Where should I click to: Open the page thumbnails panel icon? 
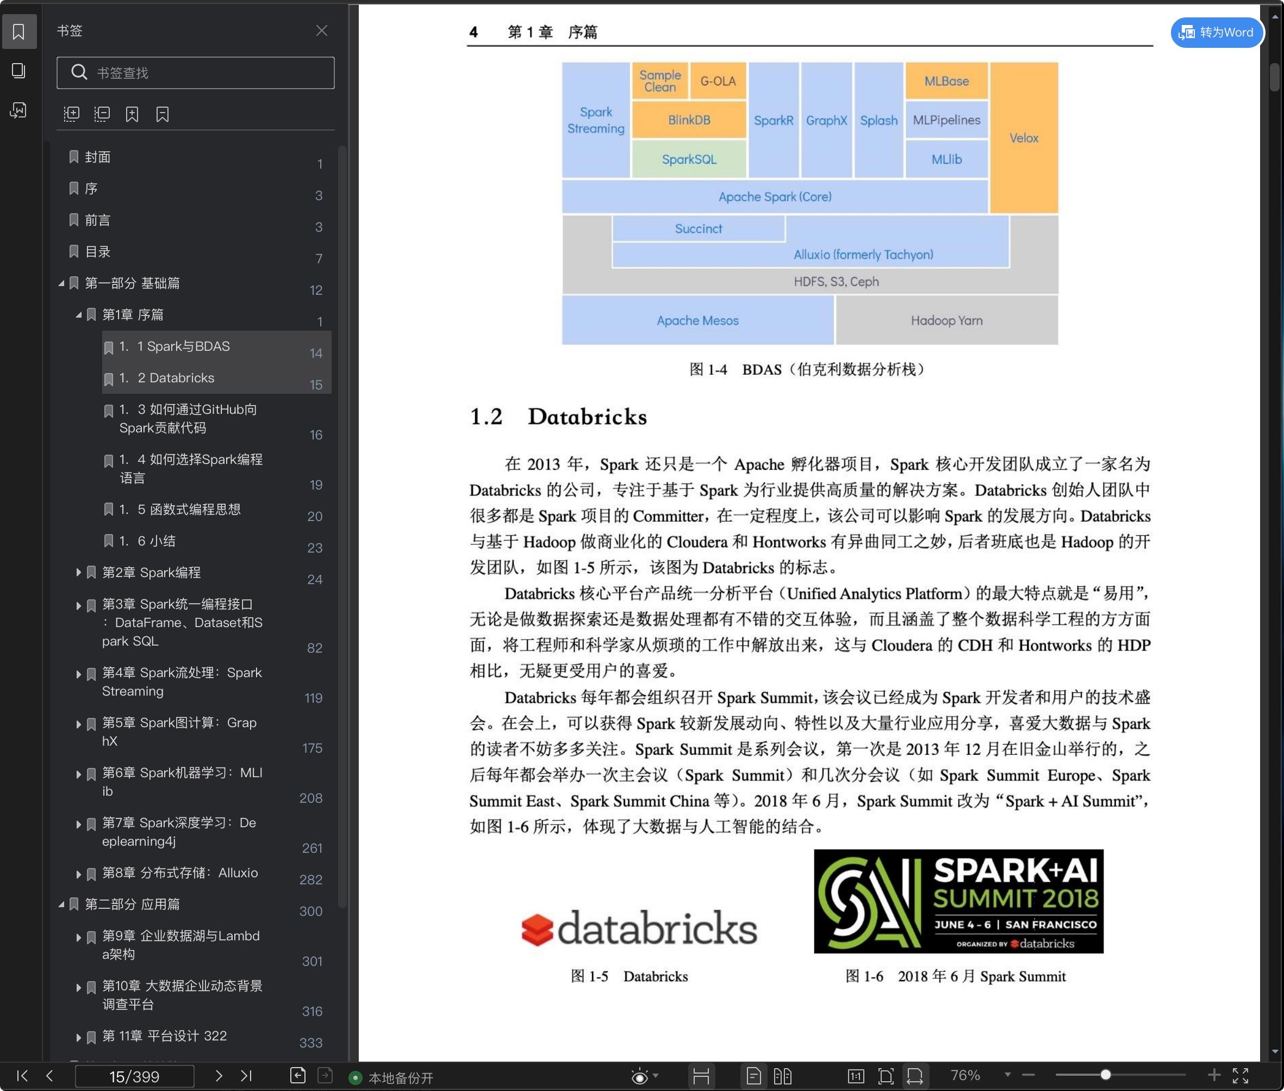click(18, 71)
